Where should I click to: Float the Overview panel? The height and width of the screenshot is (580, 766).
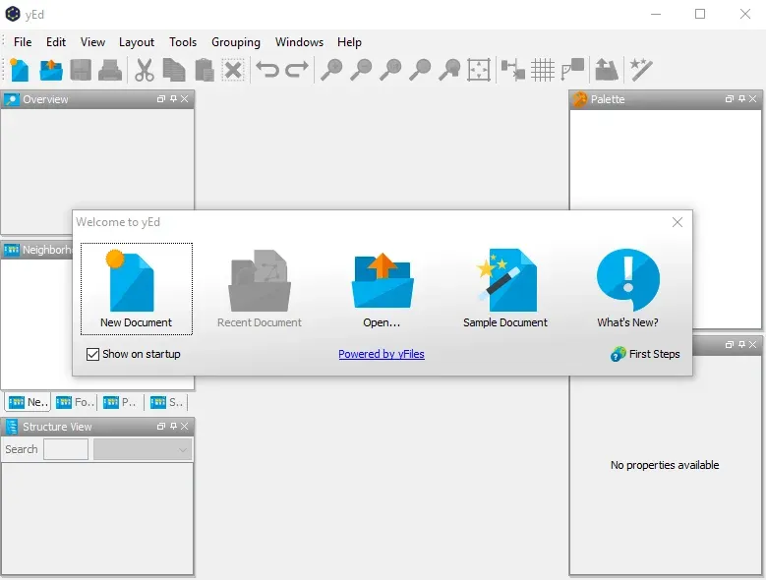(x=161, y=98)
